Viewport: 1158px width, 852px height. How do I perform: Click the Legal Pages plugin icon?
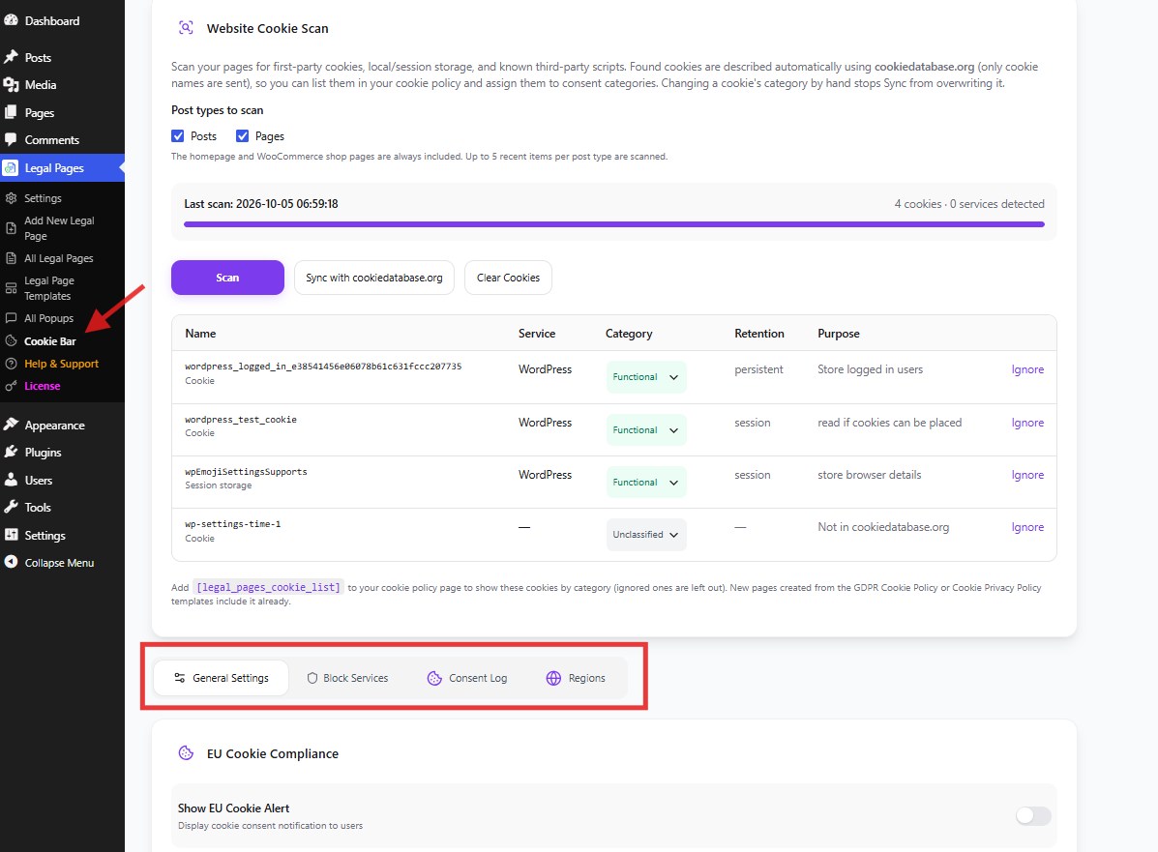[11, 167]
